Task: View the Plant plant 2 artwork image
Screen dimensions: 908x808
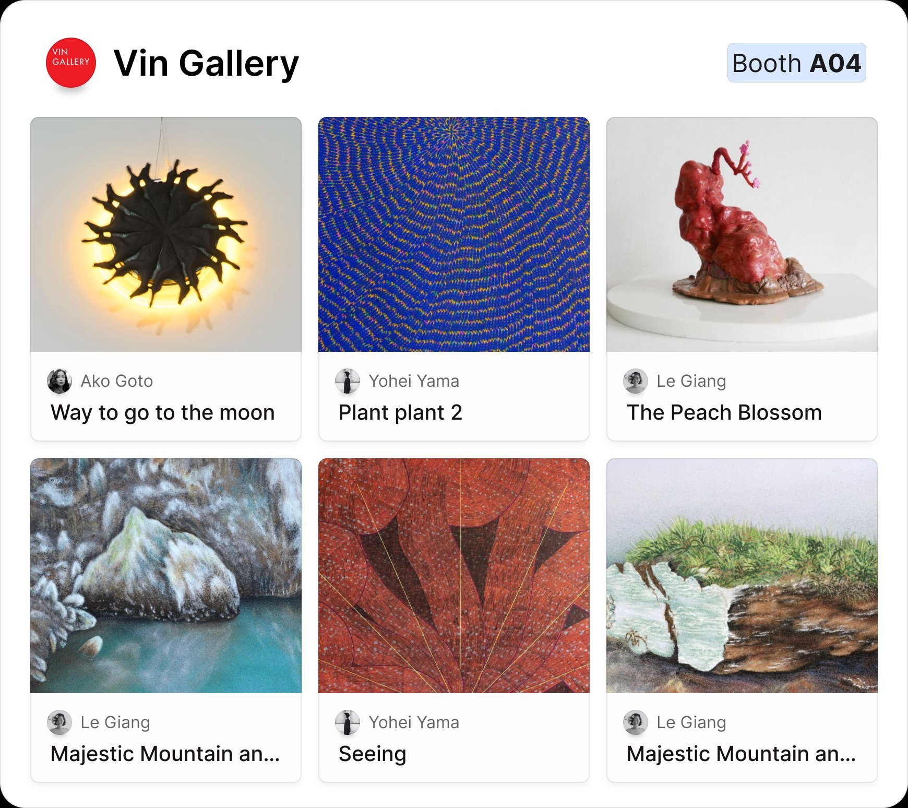Action: 454,235
